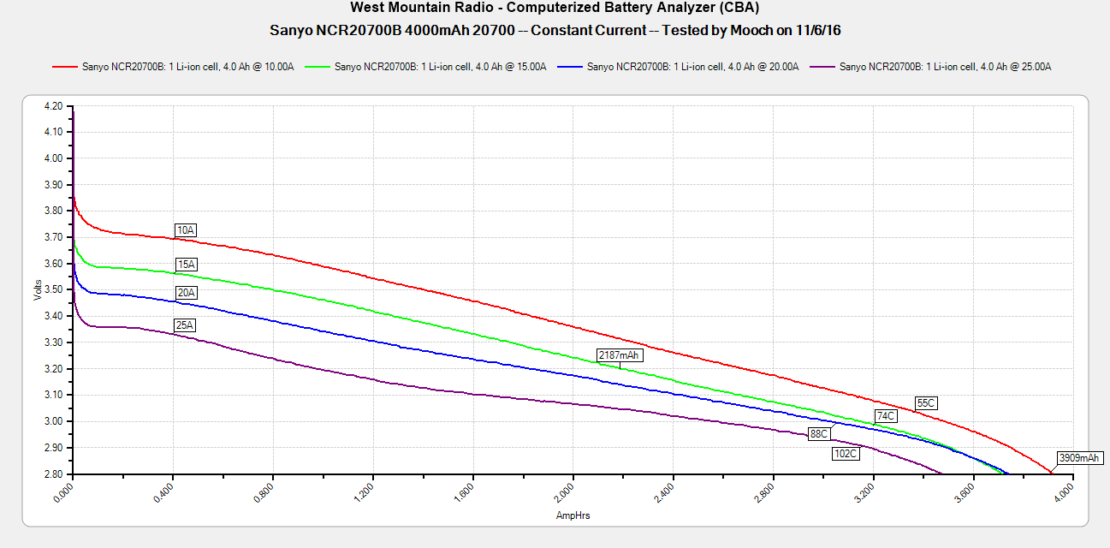The image size is (1110, 548).
Task: Select the 10A curve label
Action: click(186, 230)
